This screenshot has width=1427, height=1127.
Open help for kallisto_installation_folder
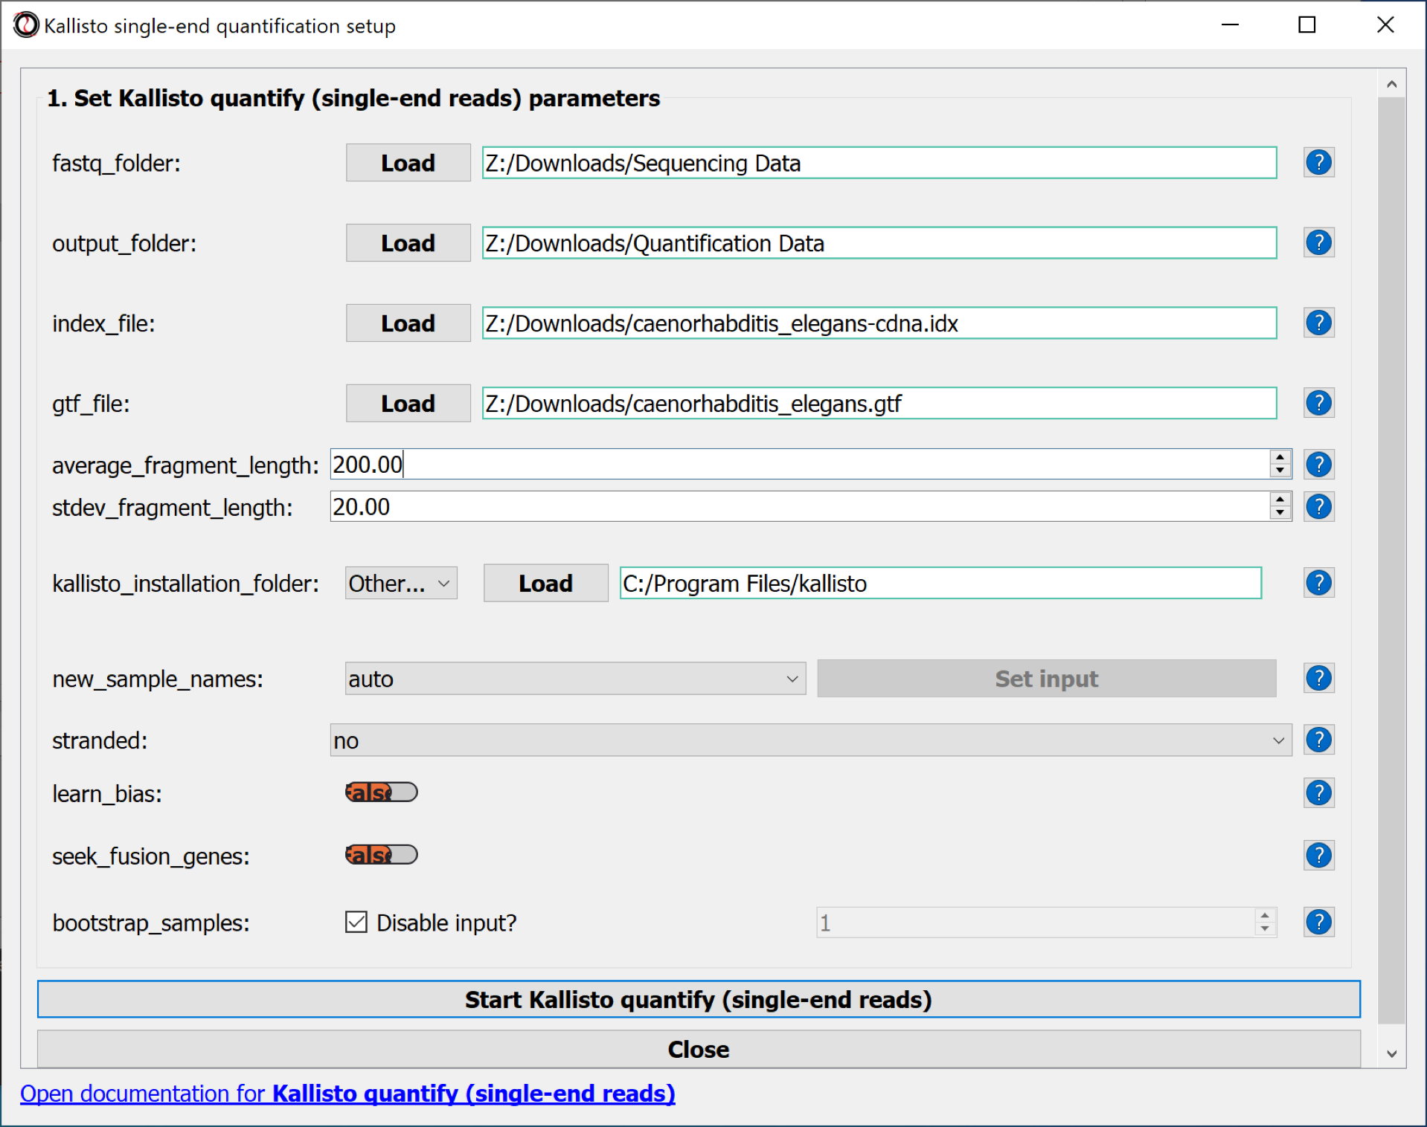(1318, 584)
